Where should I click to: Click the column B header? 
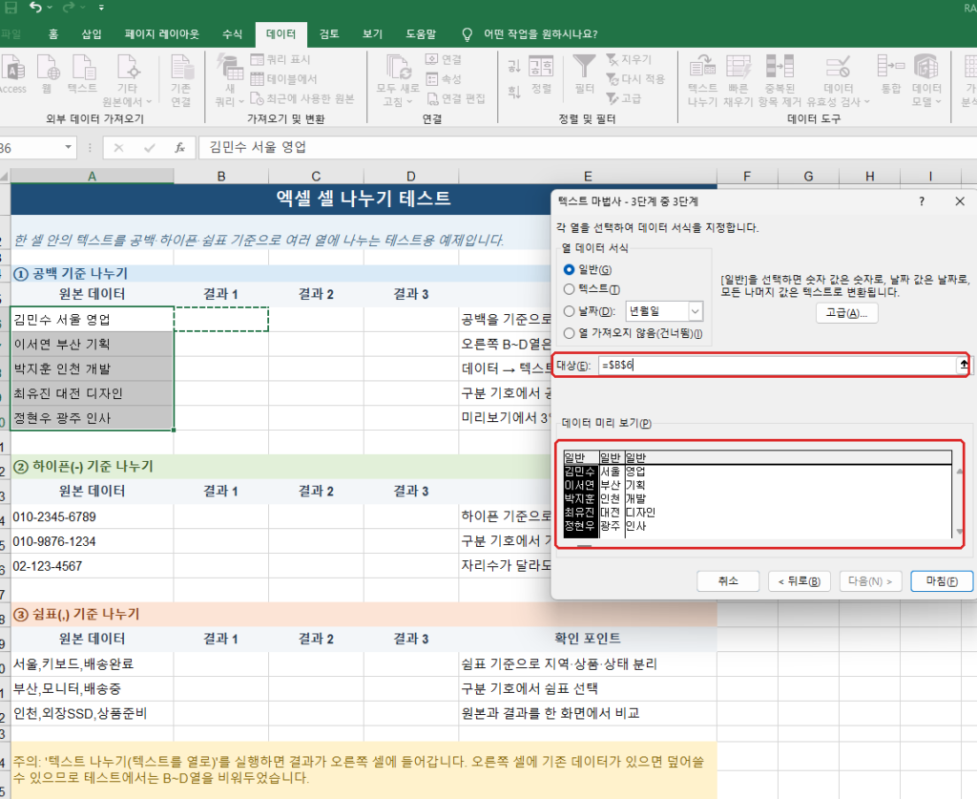click(x=221, y=177)
